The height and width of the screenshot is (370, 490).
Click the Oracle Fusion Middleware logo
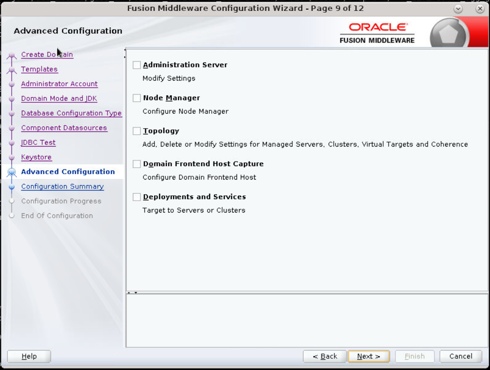click(377, 33)
